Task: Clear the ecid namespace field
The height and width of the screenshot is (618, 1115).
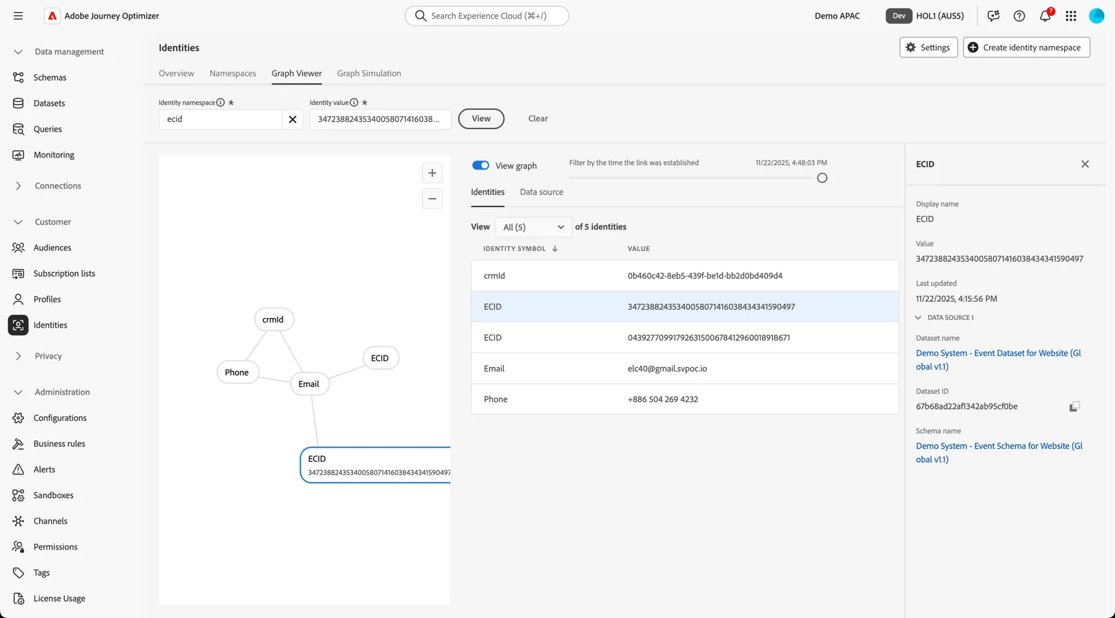Action: (292, 119)
